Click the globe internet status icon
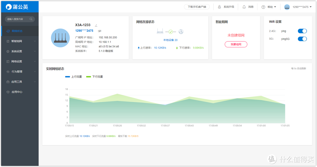 click(181, 32)
